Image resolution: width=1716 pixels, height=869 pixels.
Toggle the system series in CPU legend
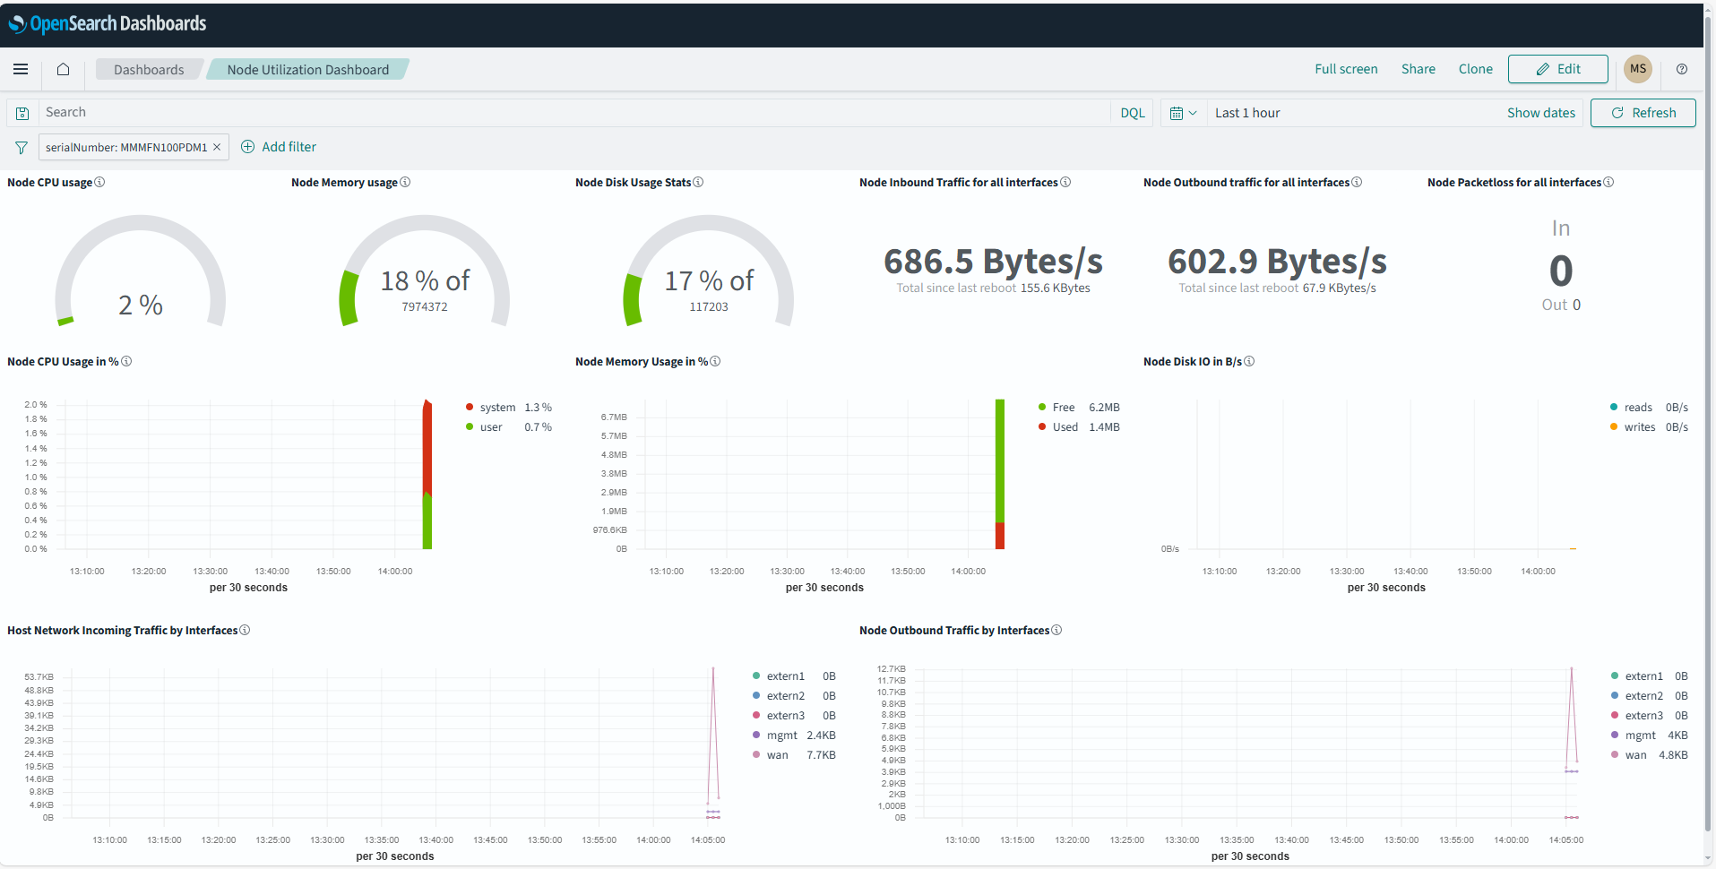[x=497, y=408]
